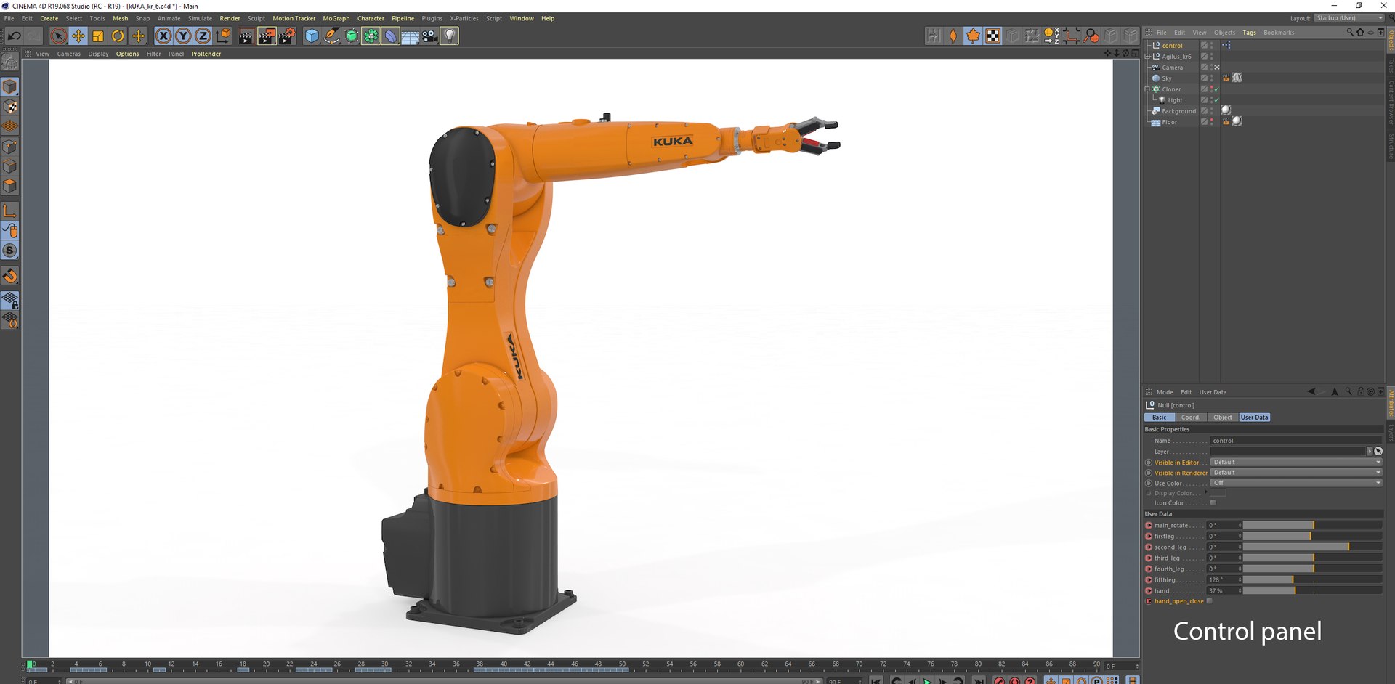The image size is (1395, 684).
Task: Click the Name input field
Action: (x=1295, y=441)
